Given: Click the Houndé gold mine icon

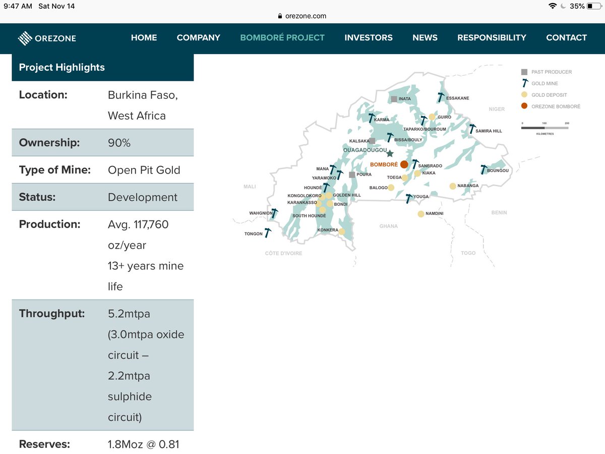Looking at the screenshot, I should 326,188.
